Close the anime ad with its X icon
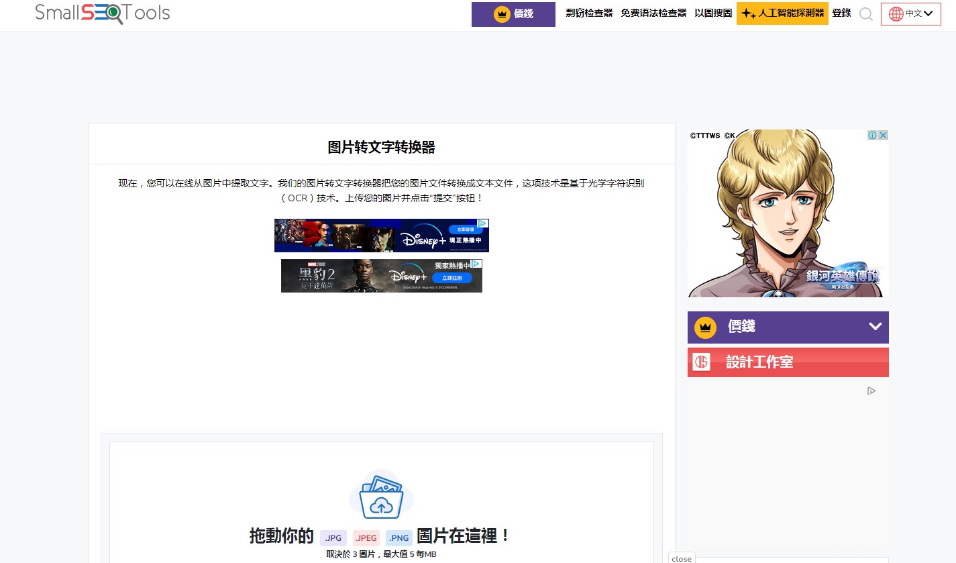 pos(884,136)
